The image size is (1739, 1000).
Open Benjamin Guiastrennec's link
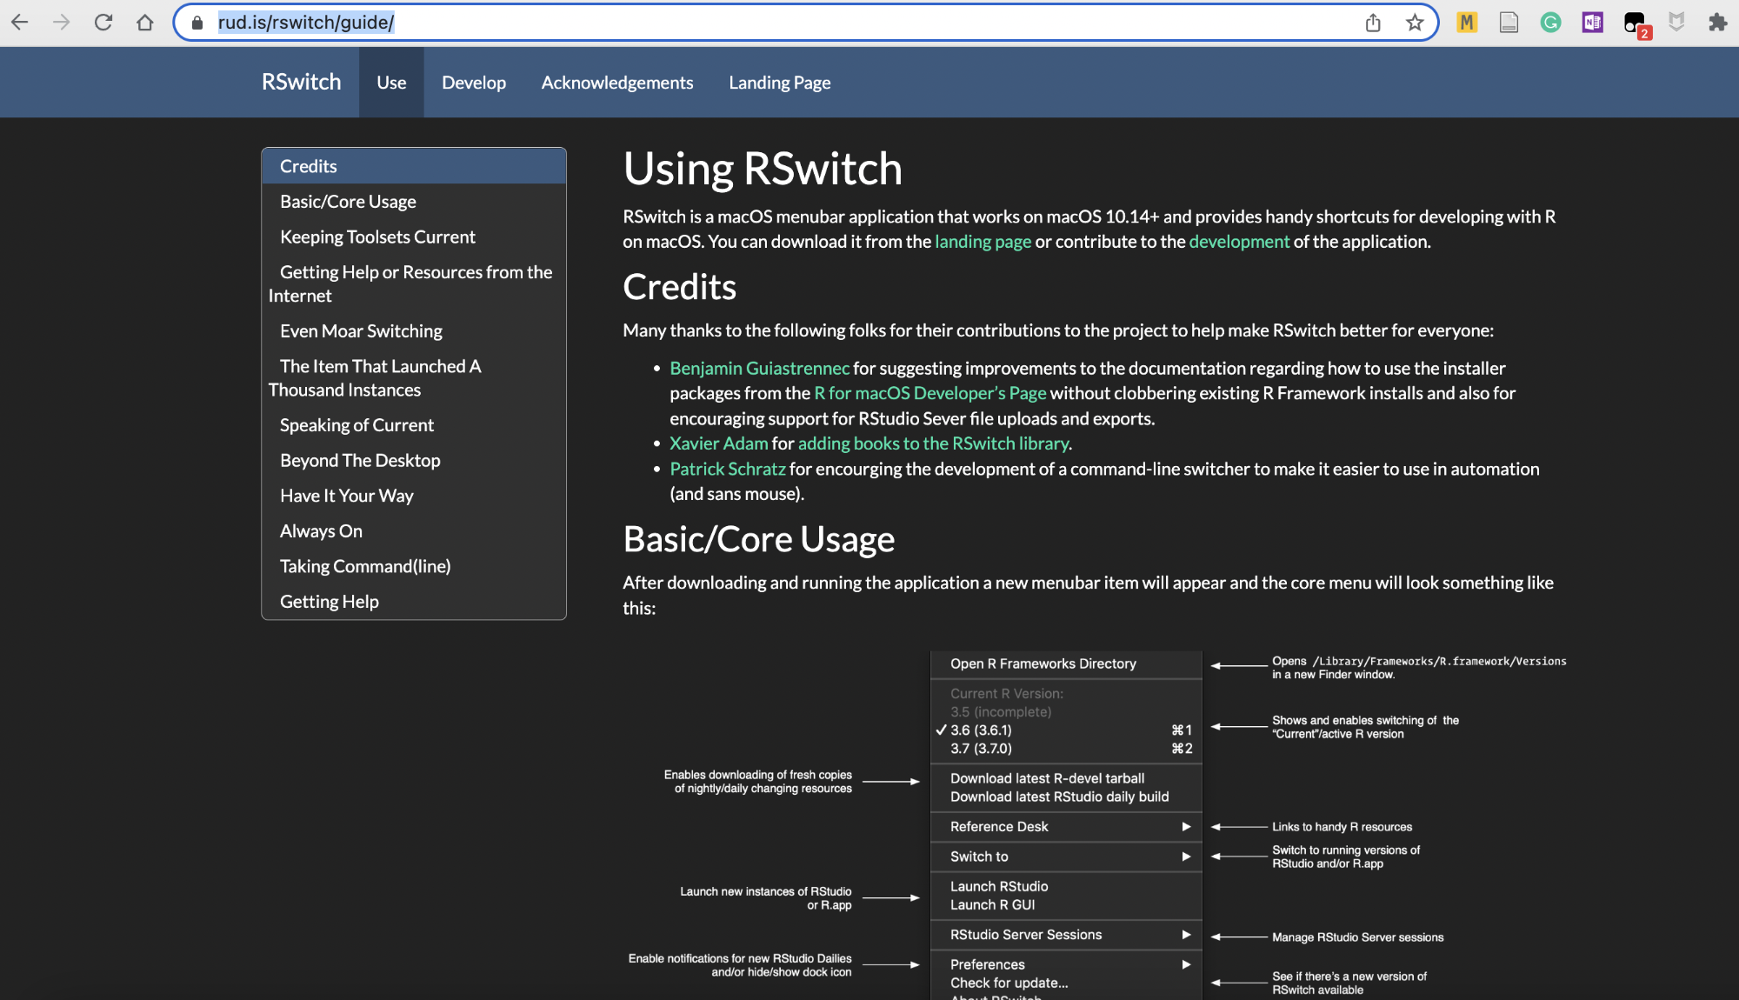pos(759,369)
